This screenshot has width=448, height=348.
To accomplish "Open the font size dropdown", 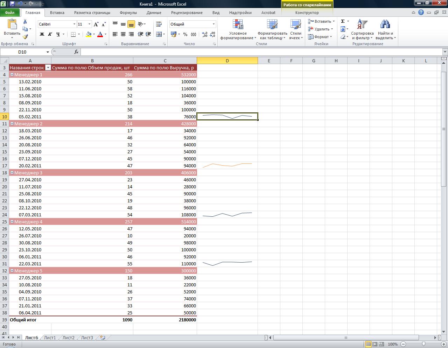I will (89, 24).
